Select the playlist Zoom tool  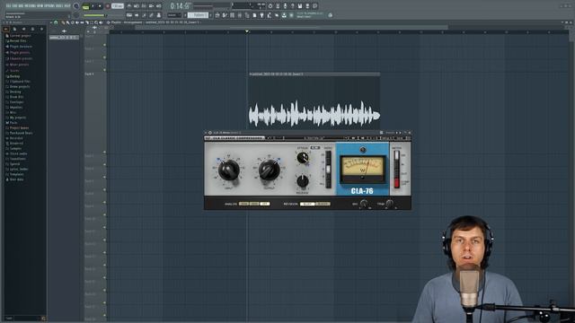[96, 22]
